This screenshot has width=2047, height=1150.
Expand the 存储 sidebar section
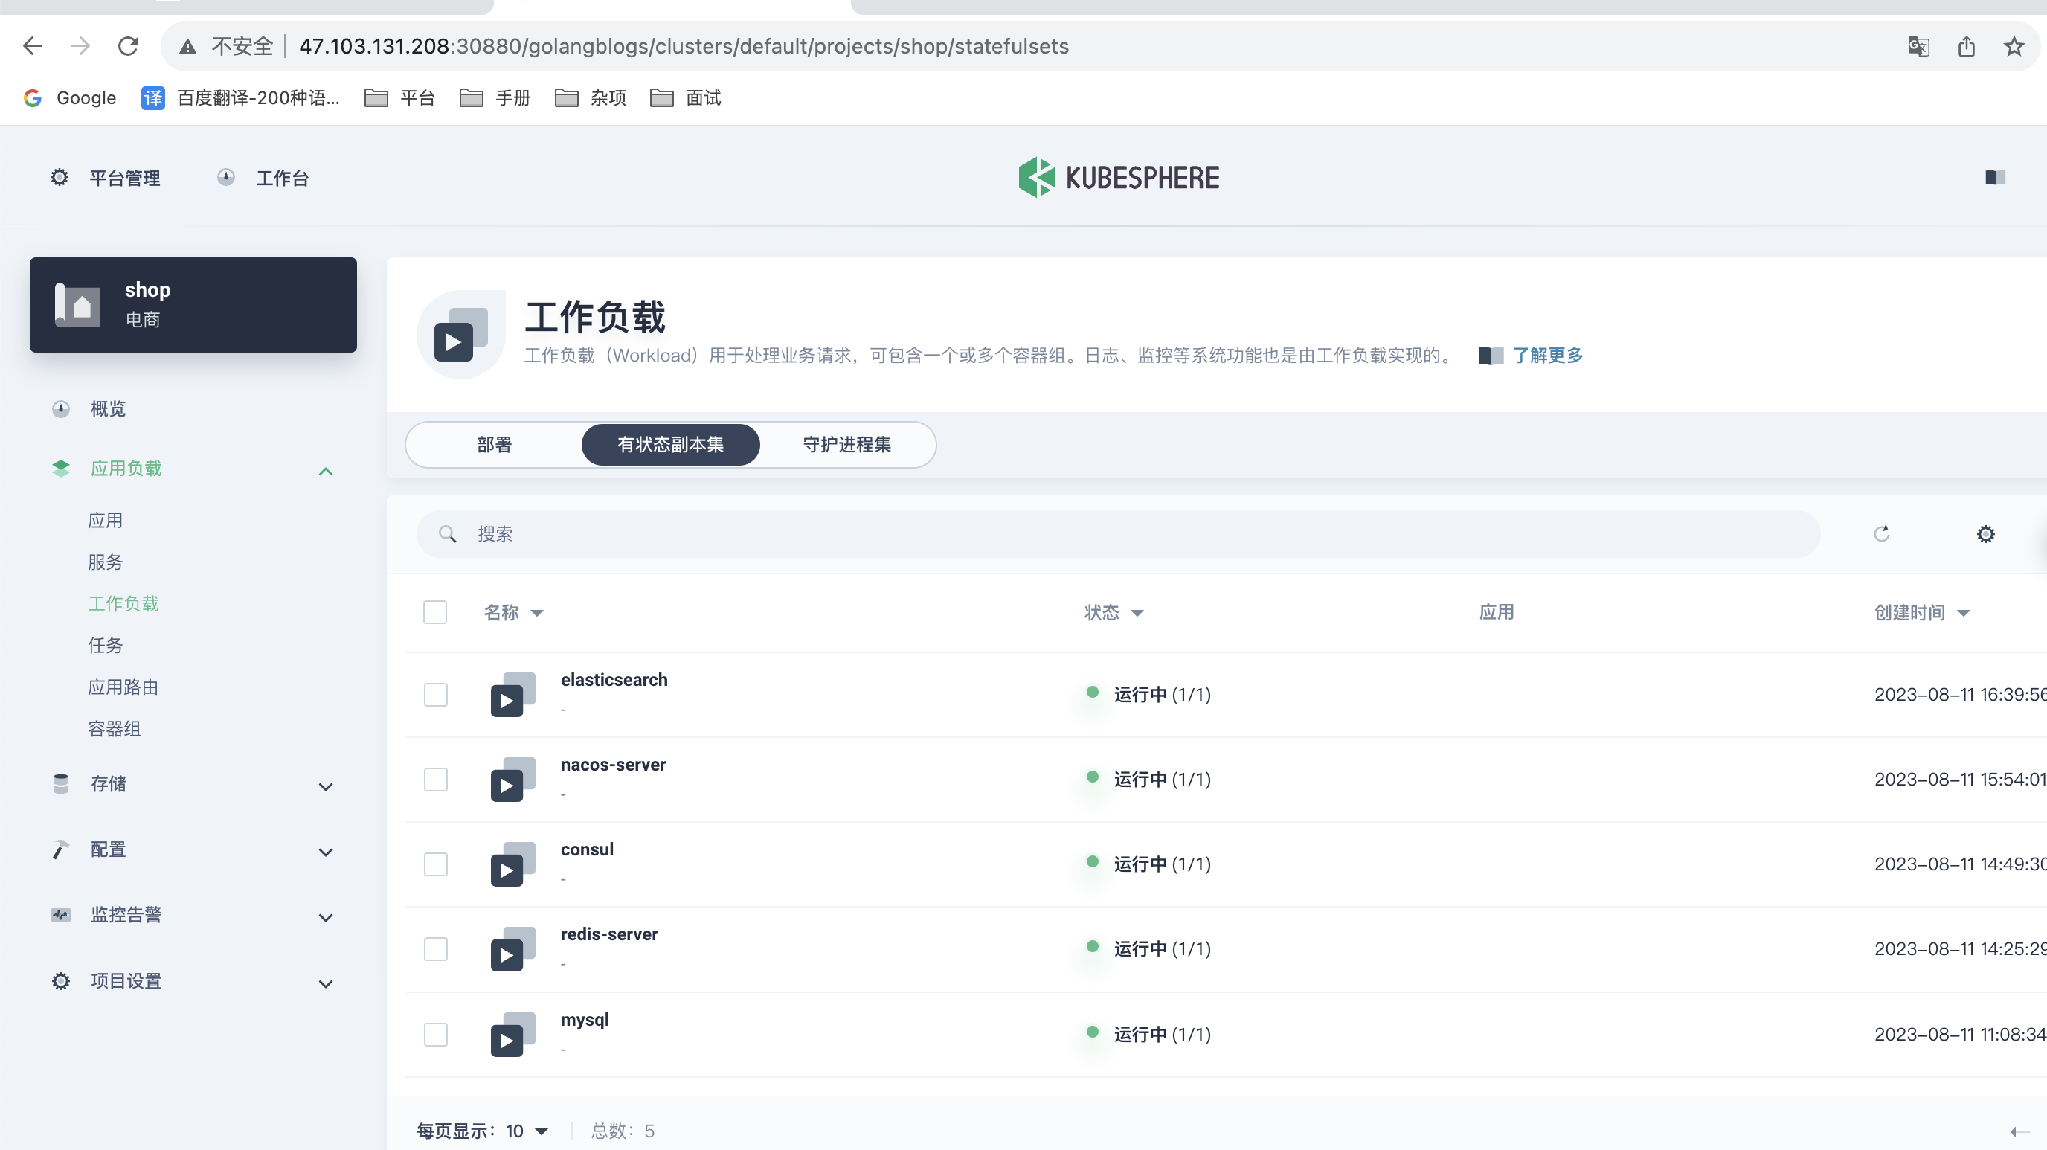pos(193,783)
